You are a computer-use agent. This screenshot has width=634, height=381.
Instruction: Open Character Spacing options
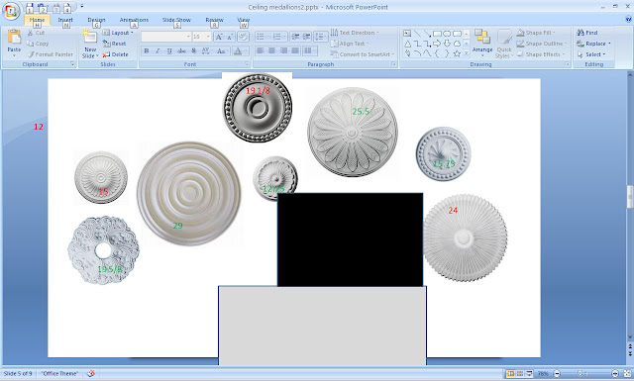point(206,50)
